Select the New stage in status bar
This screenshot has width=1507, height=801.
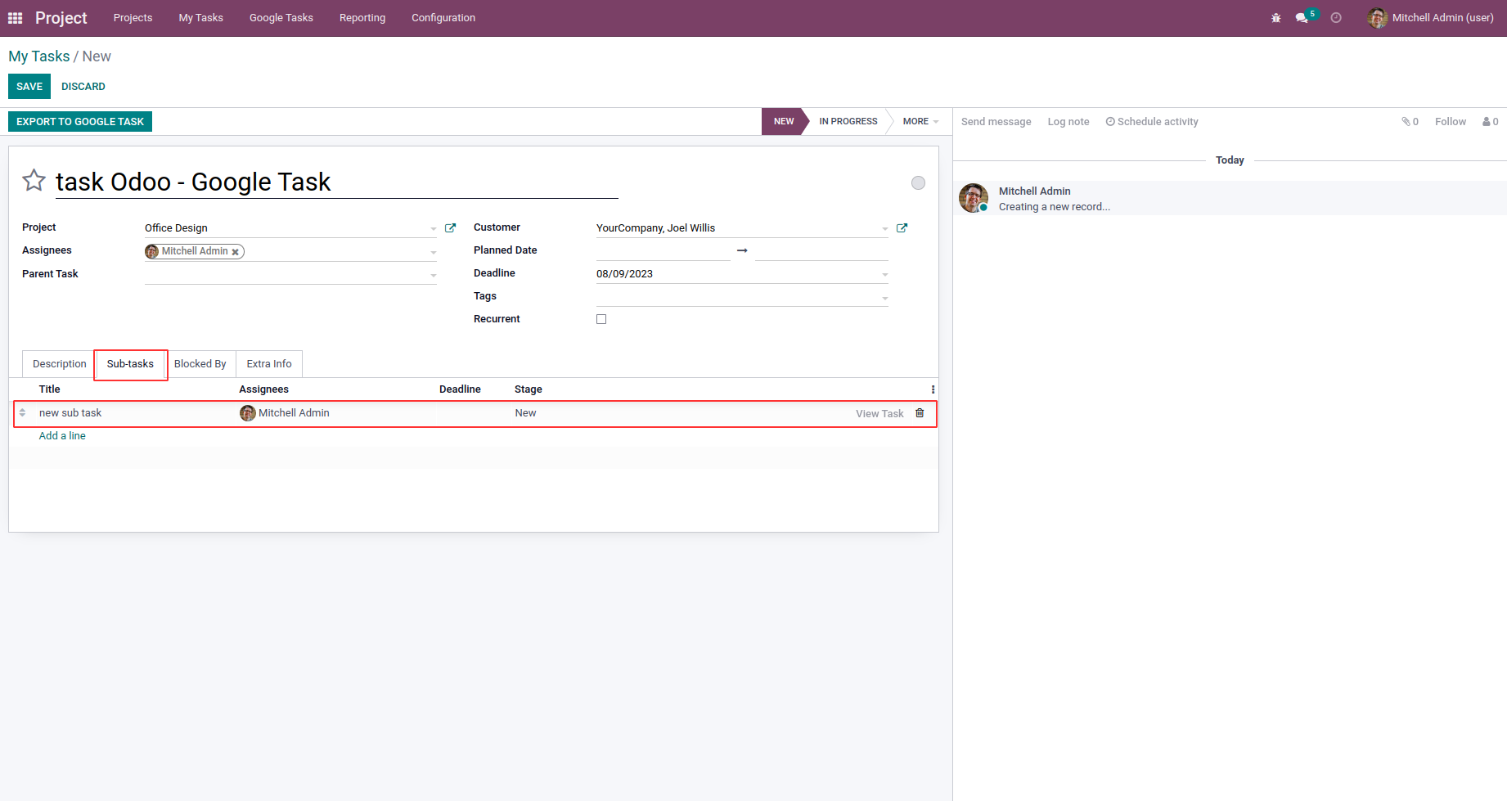point(784,121)
